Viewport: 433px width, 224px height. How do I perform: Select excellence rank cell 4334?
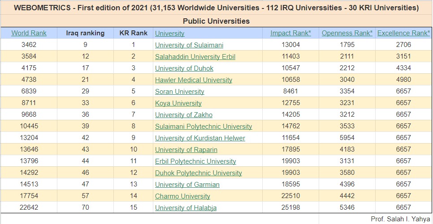click(x=403, y=68)
